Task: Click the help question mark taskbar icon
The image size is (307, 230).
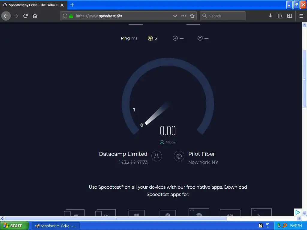Action: click(261, 226)
